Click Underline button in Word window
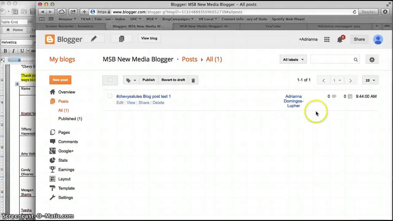 [22, 51]
